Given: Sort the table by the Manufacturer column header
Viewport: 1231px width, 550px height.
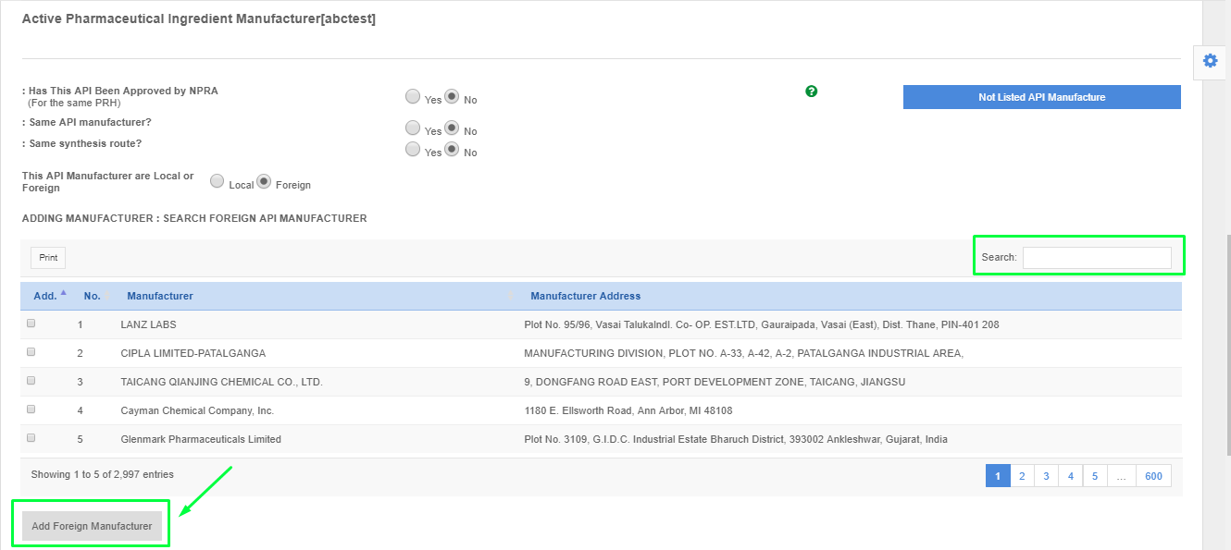Looking at the screenshot, I should 159,295.
